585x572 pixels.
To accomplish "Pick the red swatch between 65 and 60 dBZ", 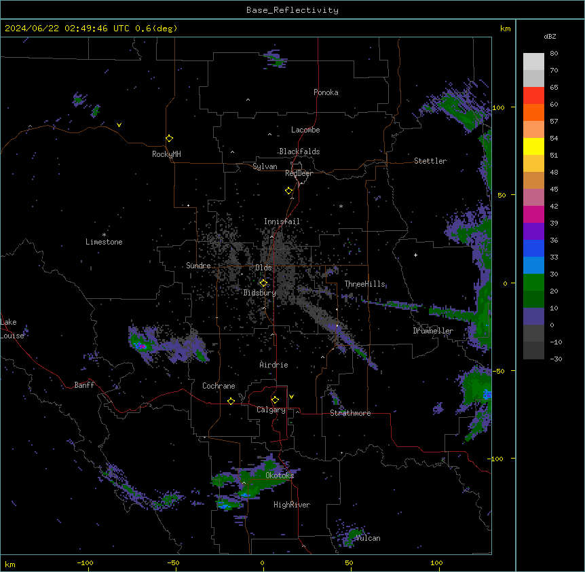I will [533, 96].
